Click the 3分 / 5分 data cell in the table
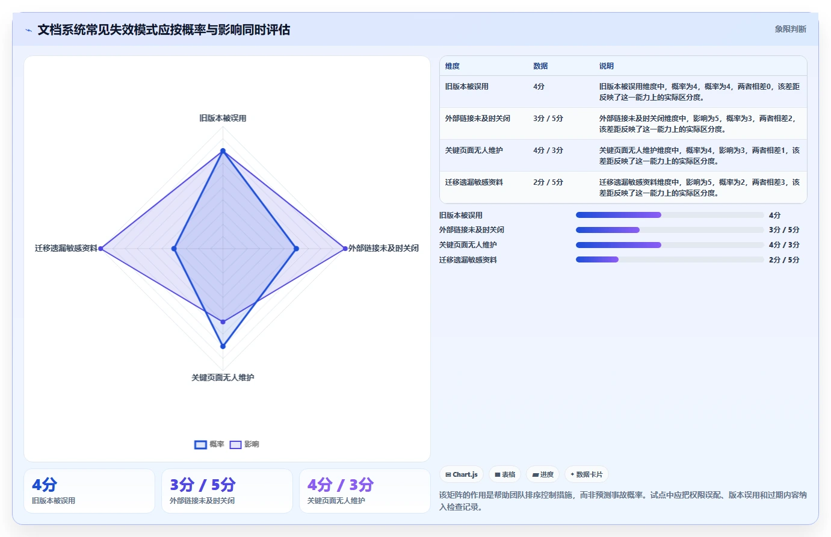This screenshot has height=537, width=831. pos(548,119)
